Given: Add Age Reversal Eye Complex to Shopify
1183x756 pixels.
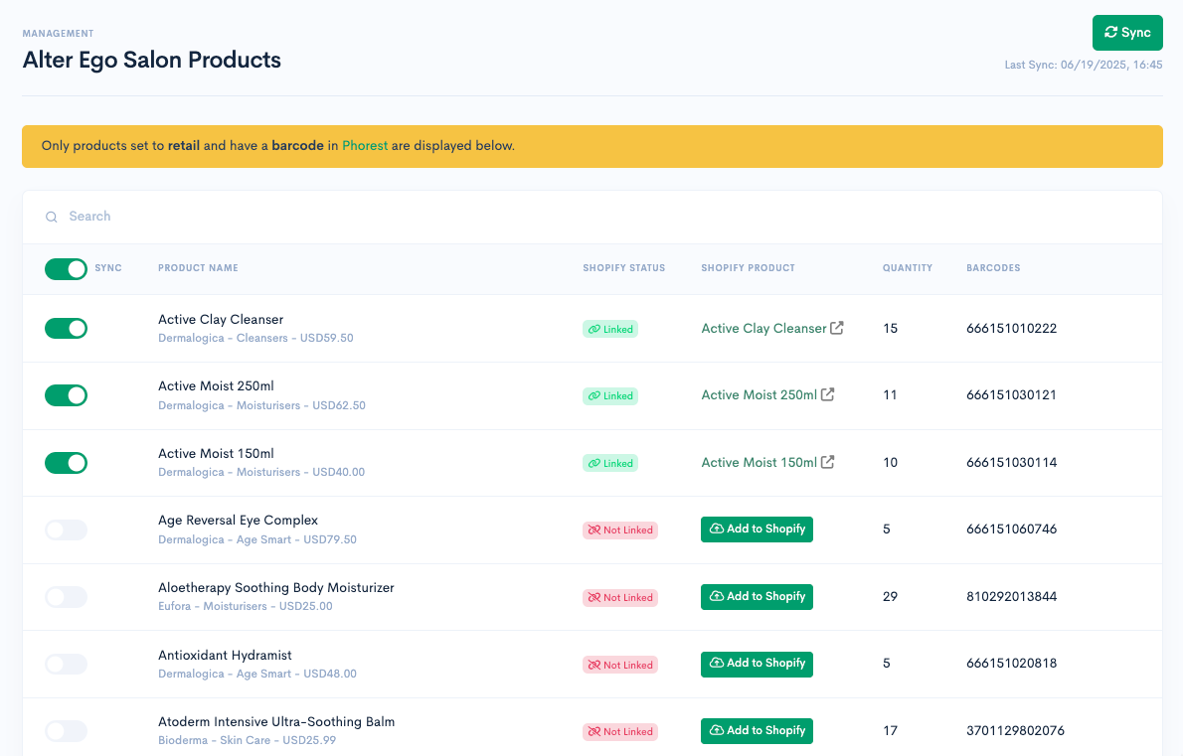Looking at the screenshot, I should (x=757, y=529).
